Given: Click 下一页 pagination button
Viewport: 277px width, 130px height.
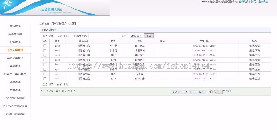Looking at the screenshot, I should 193,92.
